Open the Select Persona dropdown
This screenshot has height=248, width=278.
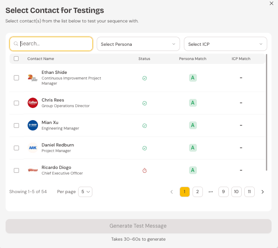138,44
